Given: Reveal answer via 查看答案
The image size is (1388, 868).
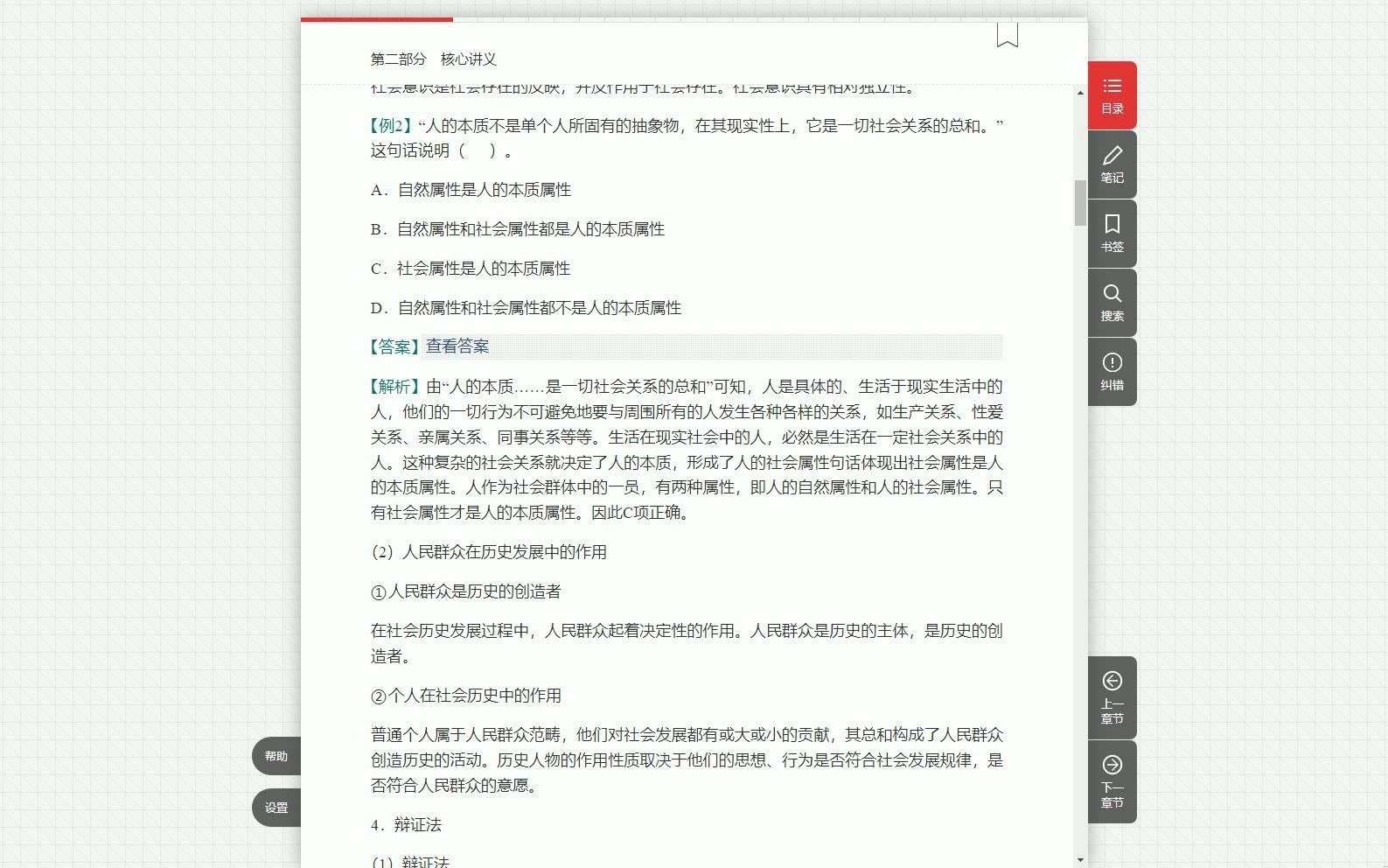Looking at the screenshot, I should pos(457,346).
